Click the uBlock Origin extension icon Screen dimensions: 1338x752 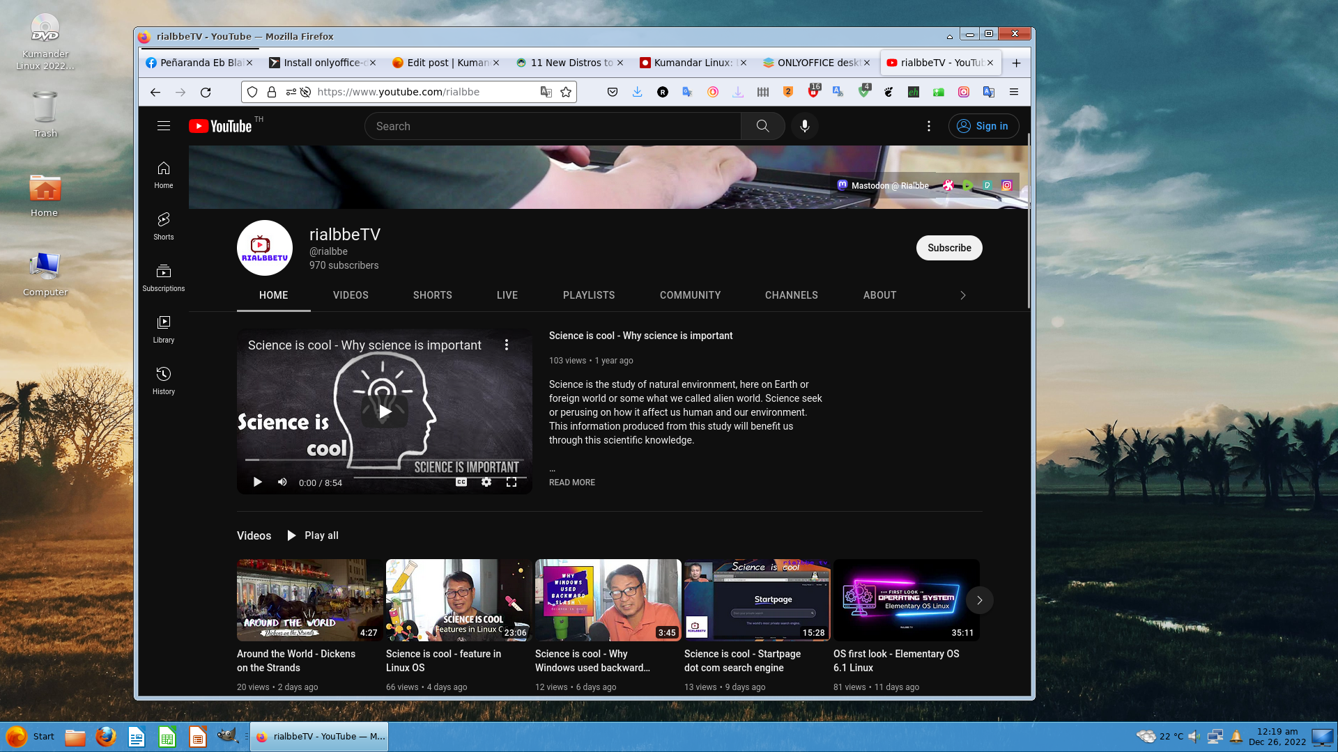click(814, 91)
